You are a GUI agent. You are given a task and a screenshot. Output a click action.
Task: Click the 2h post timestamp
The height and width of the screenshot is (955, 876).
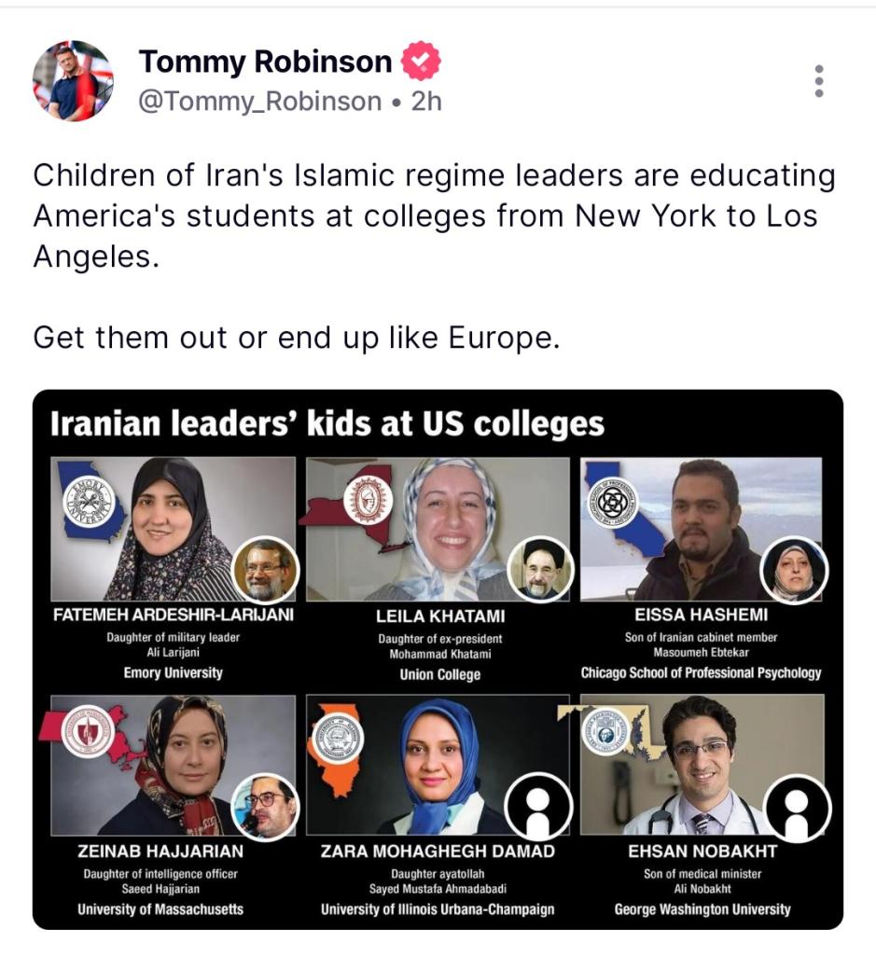tap(426, 101)
